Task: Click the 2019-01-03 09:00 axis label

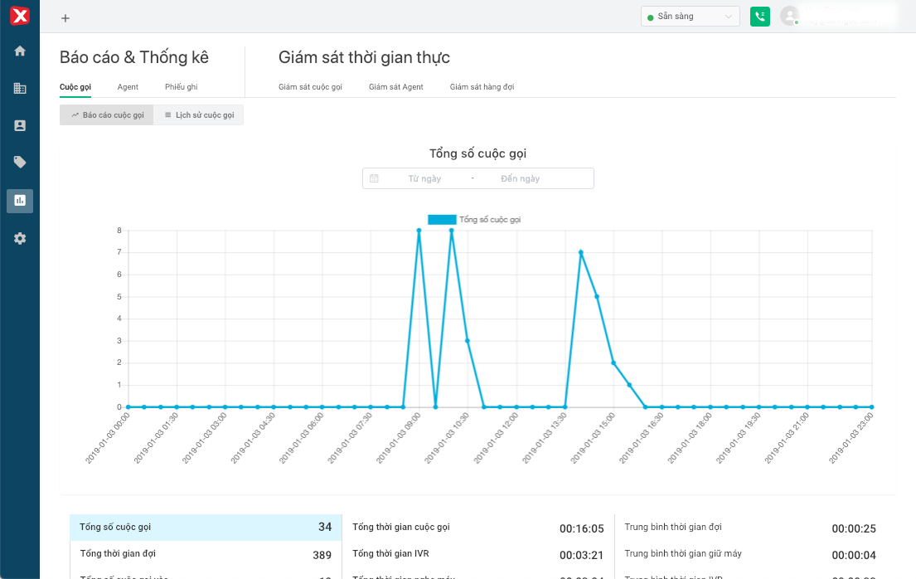Action: (398, 438)
